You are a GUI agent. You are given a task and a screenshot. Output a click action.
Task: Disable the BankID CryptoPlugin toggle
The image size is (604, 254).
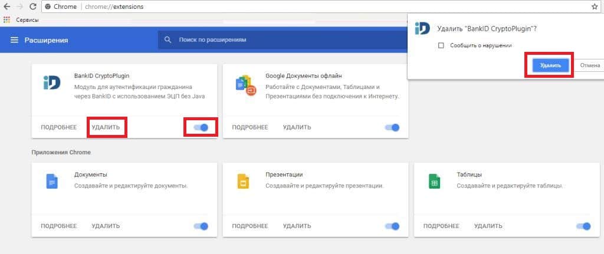click(x=201, y=127)
